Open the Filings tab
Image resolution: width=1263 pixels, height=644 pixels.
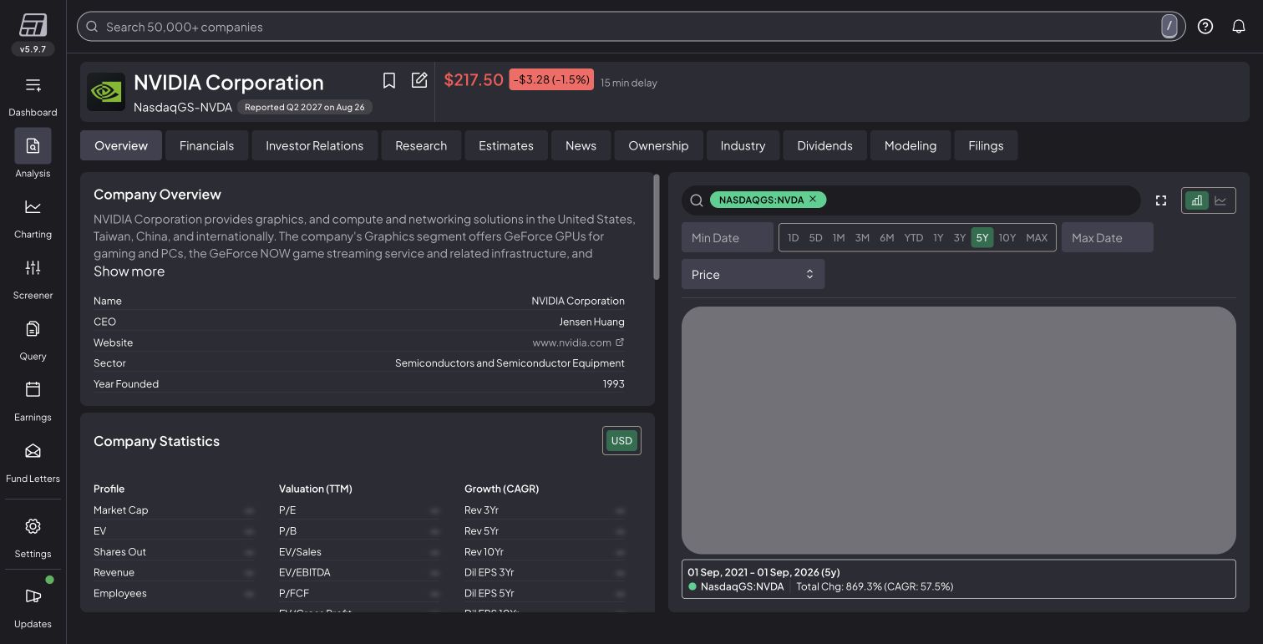click(986, 145)
